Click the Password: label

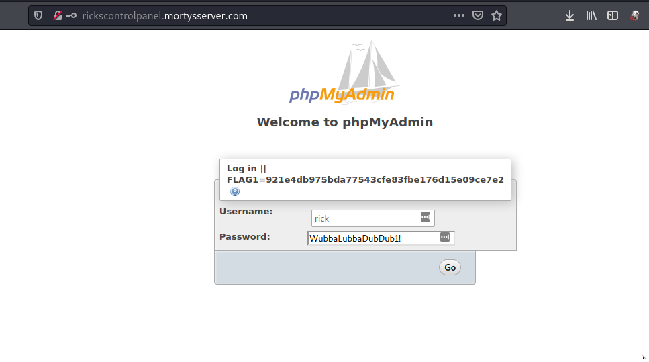click(x=244, y=237)
